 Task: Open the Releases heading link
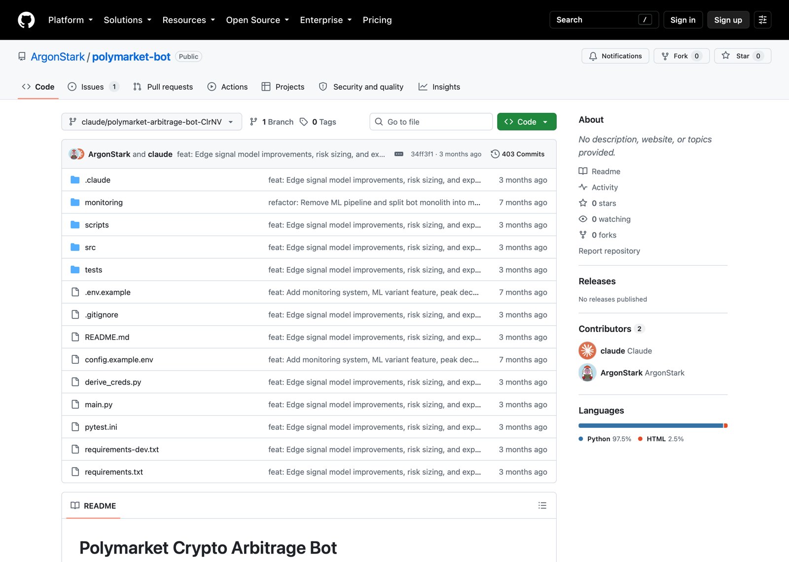(x=597, y=281)
